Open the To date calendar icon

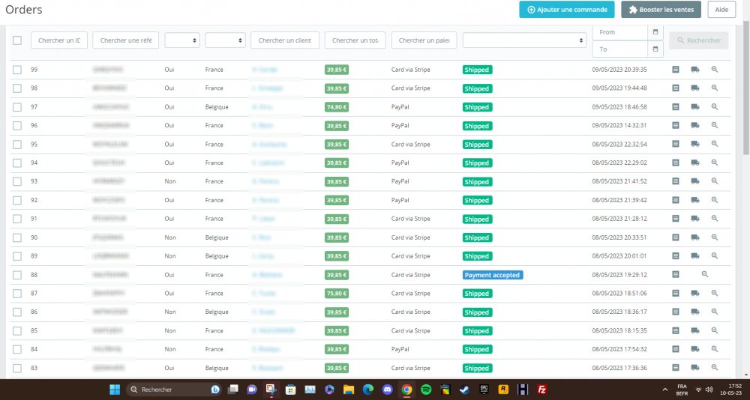(x=655, y=49)
